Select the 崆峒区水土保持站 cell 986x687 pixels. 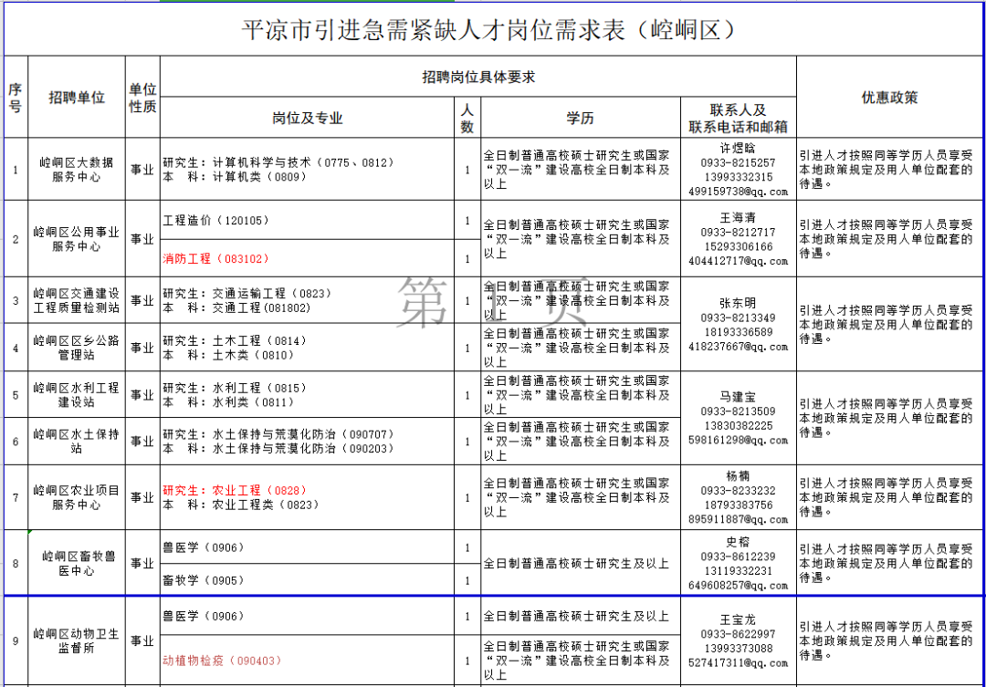coord(77,442)
